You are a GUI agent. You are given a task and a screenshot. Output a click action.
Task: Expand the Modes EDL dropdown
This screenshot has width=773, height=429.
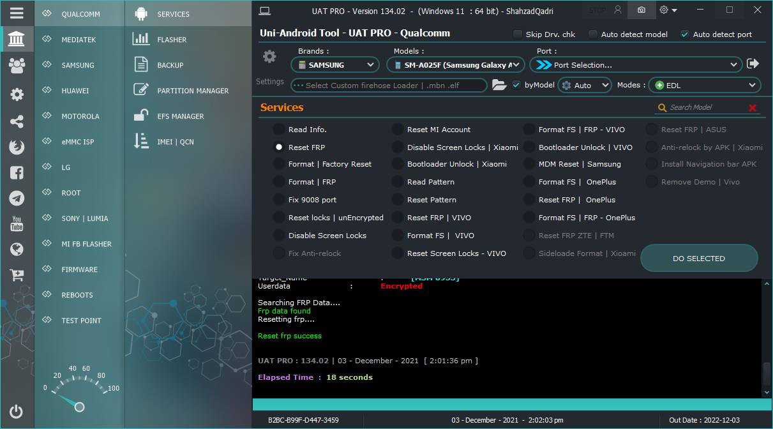point(705,85)
